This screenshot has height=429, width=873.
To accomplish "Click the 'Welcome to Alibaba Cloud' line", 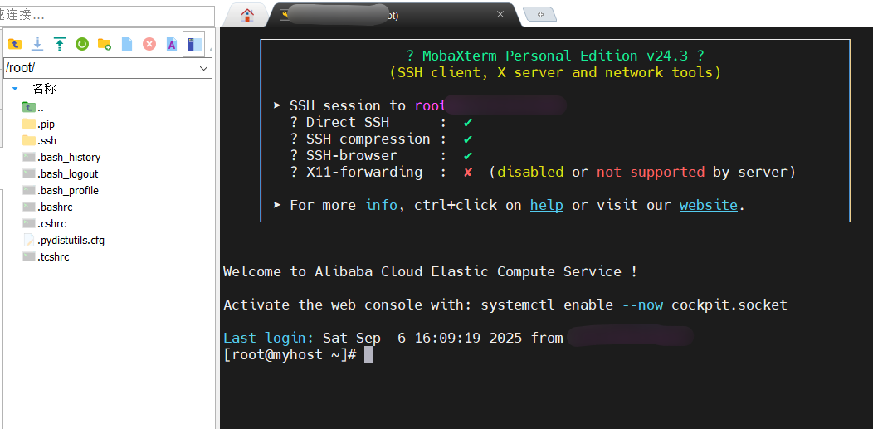I will click(431, 272).
